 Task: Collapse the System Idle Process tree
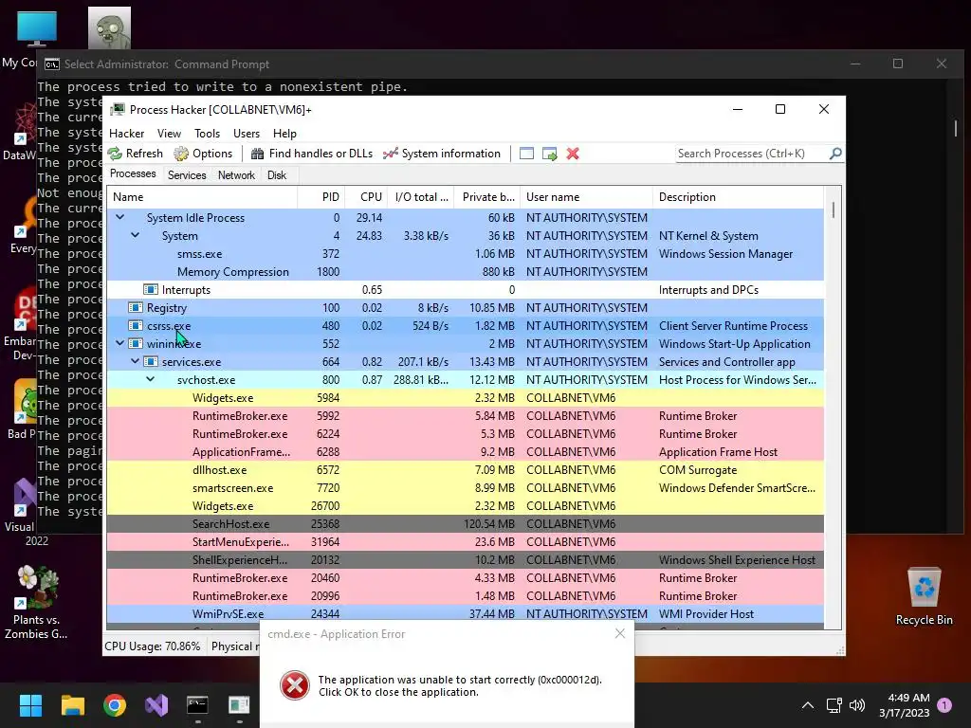[x=120, y=217]
